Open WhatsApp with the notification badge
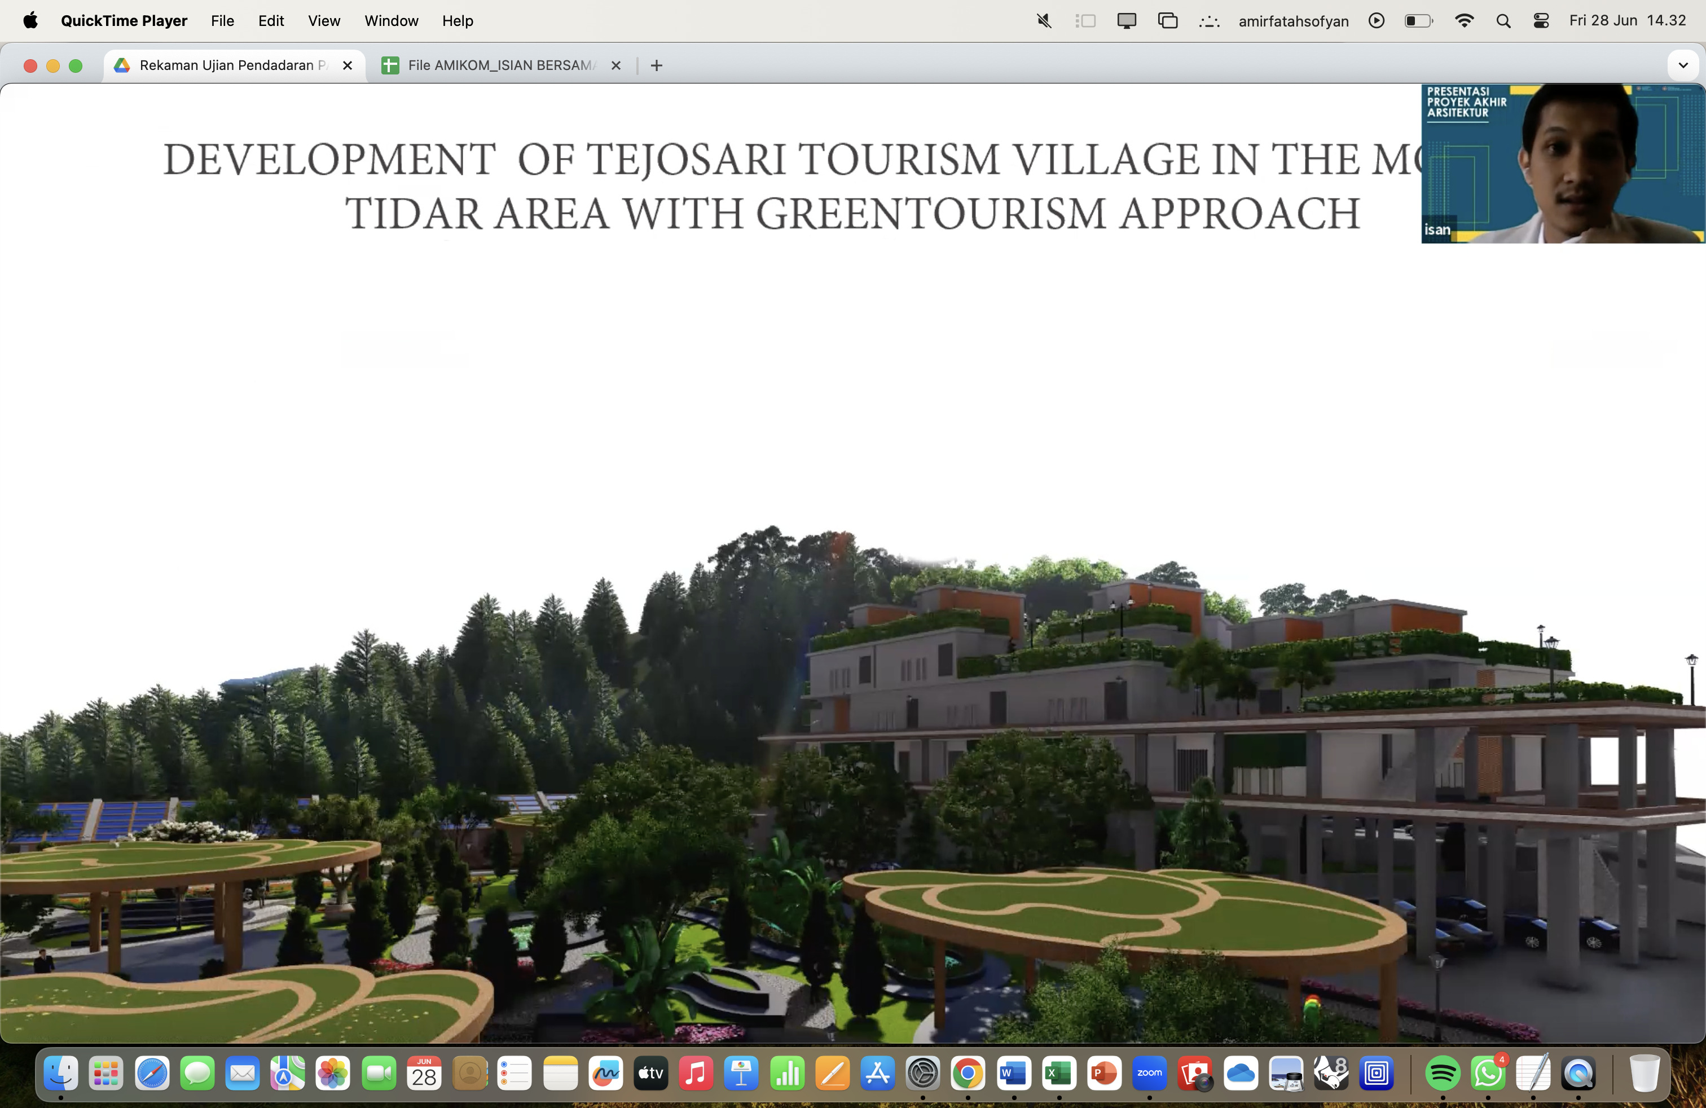This screenshot has height=1108, width=1706. (1487, 1073)
